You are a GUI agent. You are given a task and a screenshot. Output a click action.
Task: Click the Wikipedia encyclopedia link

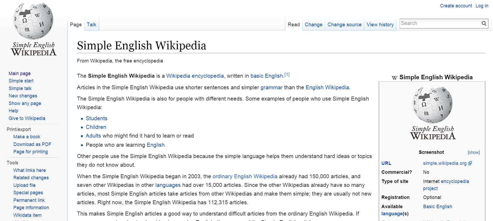click(x=195, y=76)
